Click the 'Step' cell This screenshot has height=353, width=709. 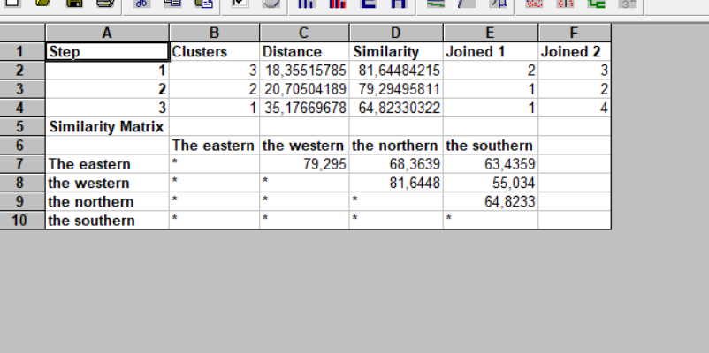(x=107, y=51)
